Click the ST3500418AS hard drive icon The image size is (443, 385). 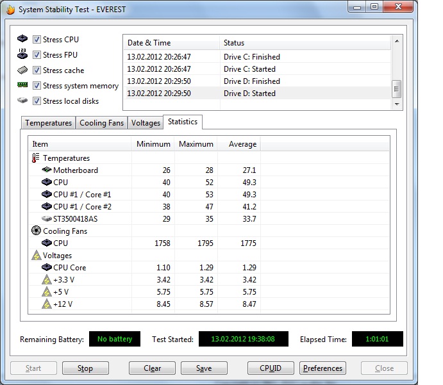pos(46,219)
